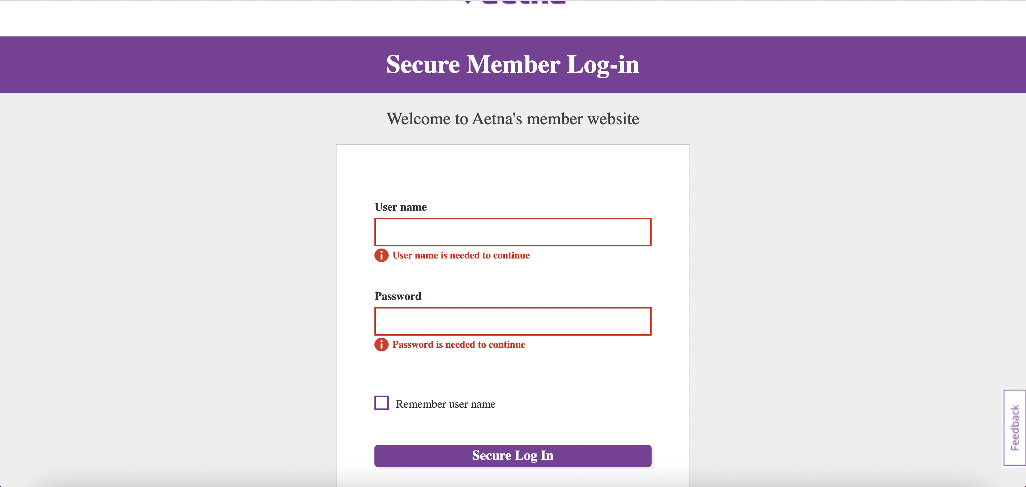Enable the Remember user name checkbox
The height and width of the screenshot is (487, 1026).
click(381, 403)
